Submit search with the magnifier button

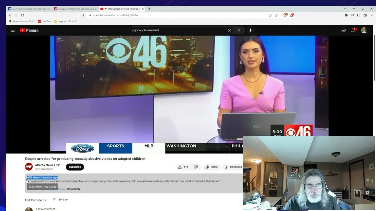pos(239,30)
